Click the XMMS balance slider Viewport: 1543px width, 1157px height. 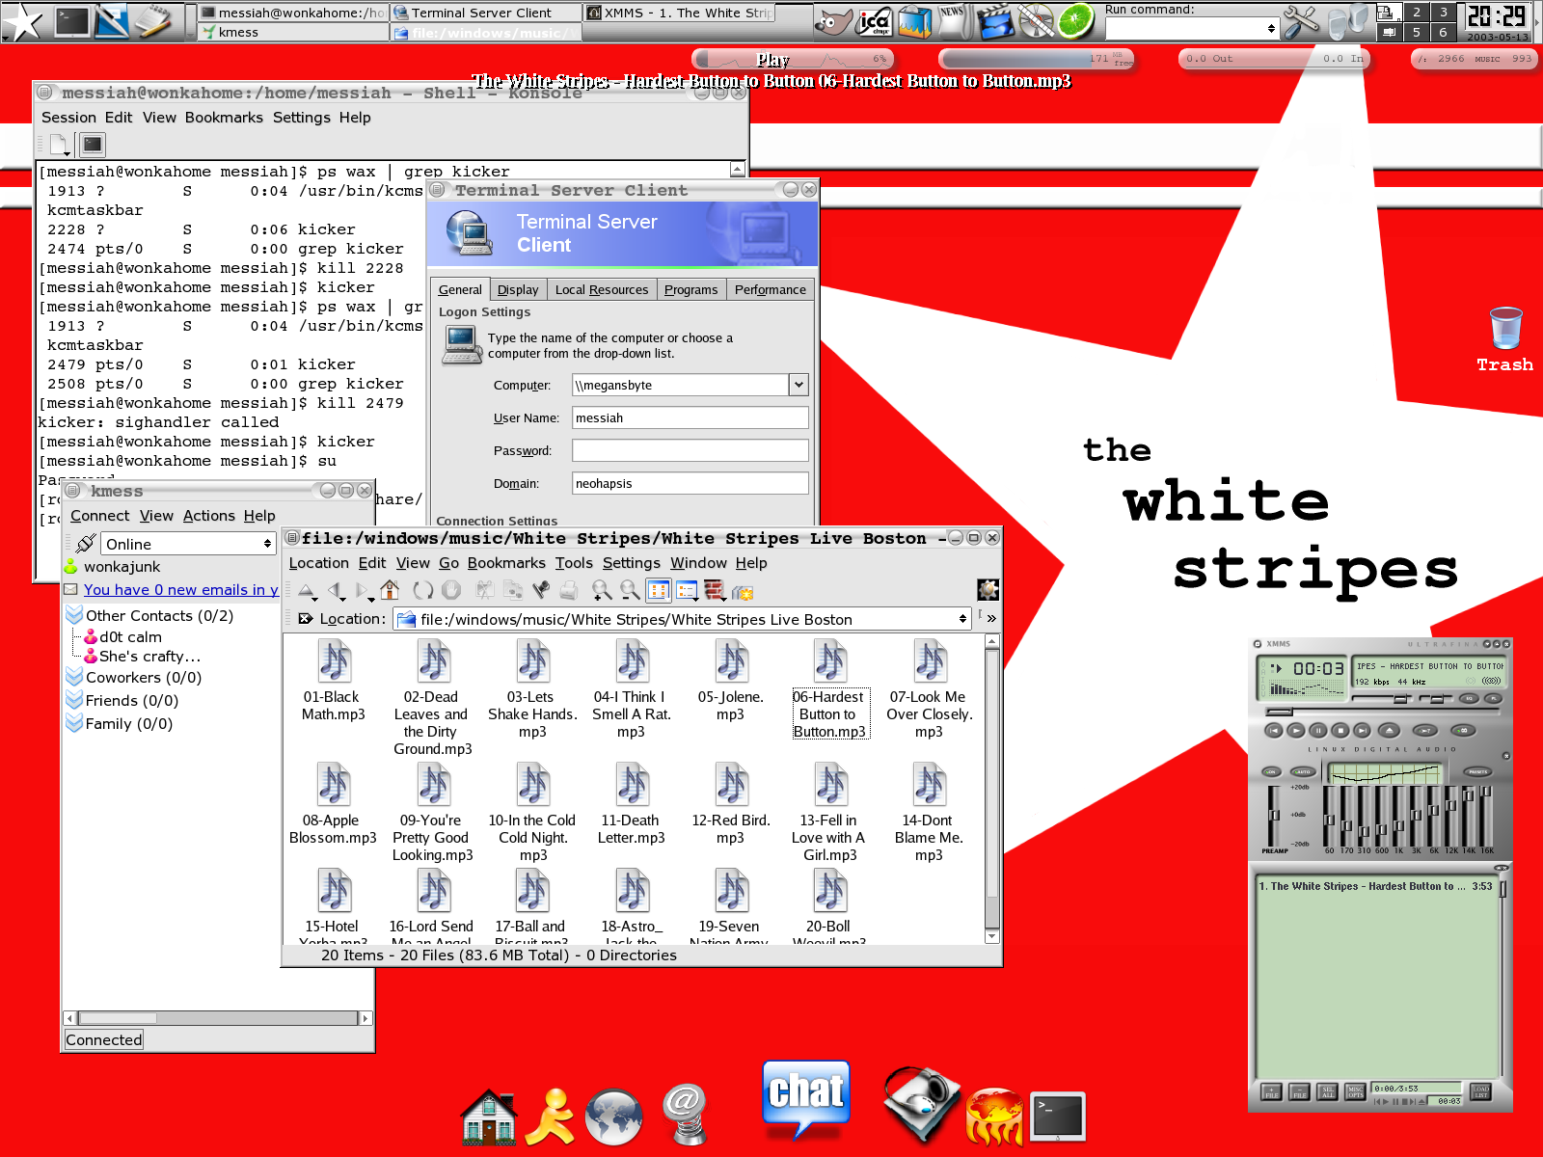(1436, 698)
